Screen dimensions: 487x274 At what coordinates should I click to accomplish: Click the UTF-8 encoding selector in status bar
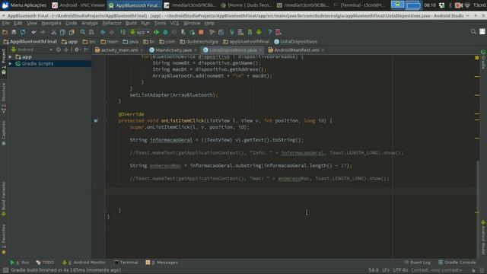(400, 270)
